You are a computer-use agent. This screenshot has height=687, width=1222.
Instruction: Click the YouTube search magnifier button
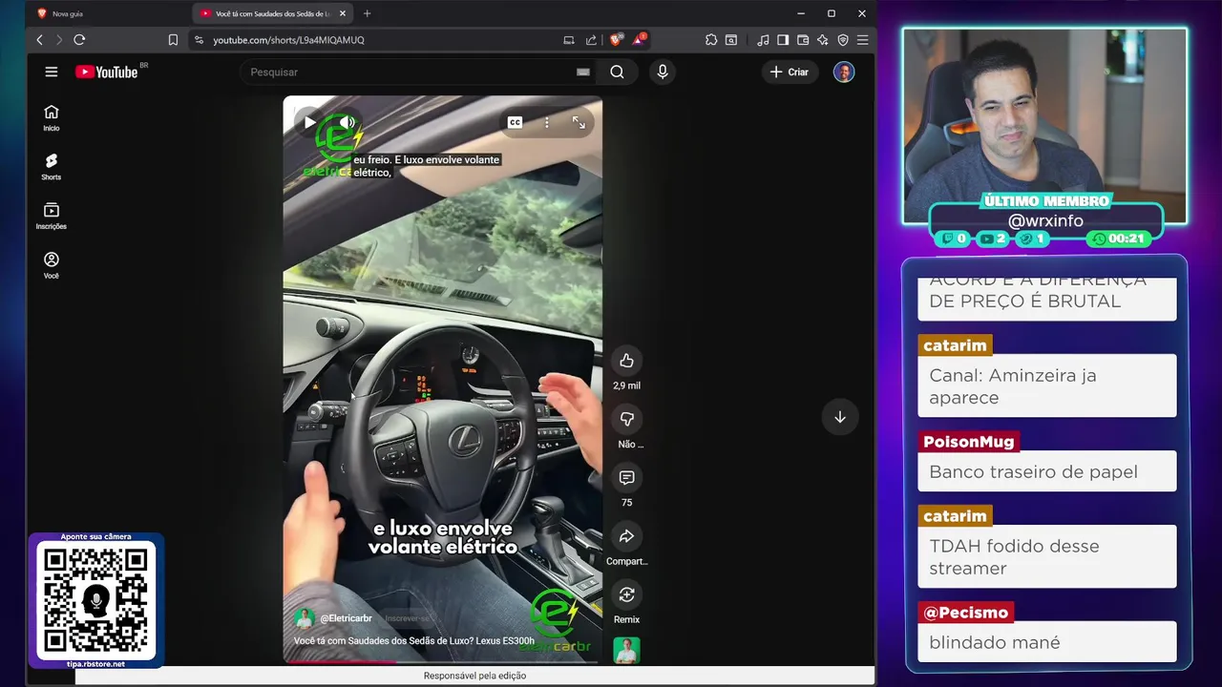617,72
